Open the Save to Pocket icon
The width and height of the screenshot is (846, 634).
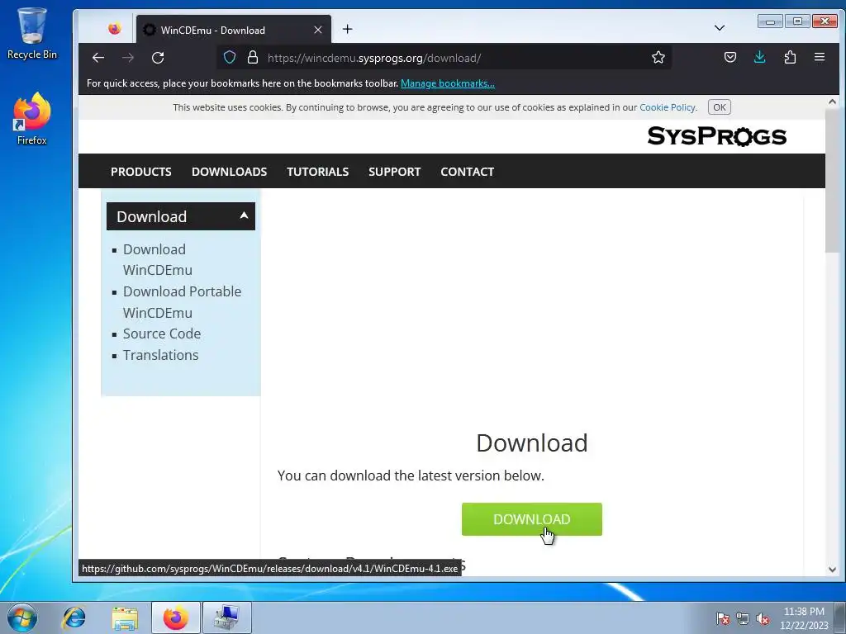pyautogui.click(x=730, y=58)
